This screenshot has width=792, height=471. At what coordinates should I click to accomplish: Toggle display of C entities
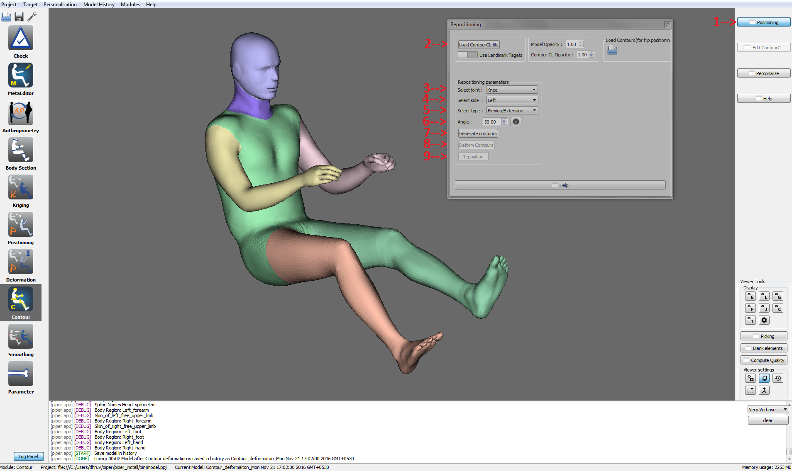click(x=778, y=308)
